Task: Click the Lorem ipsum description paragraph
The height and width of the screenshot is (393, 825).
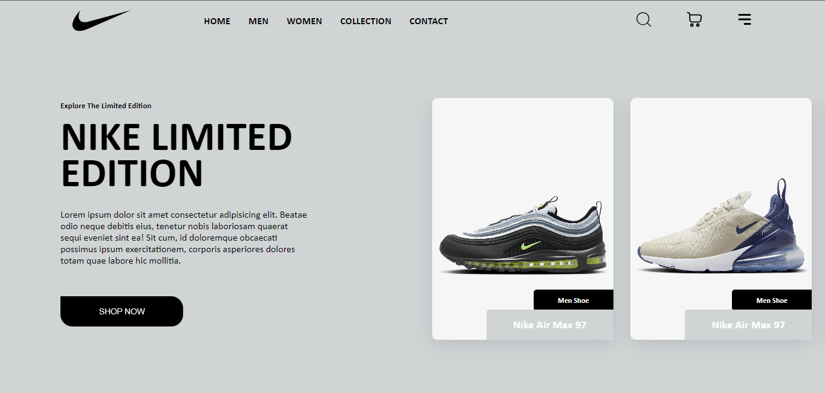Action: pyautogui.click(x=183, y=238)
